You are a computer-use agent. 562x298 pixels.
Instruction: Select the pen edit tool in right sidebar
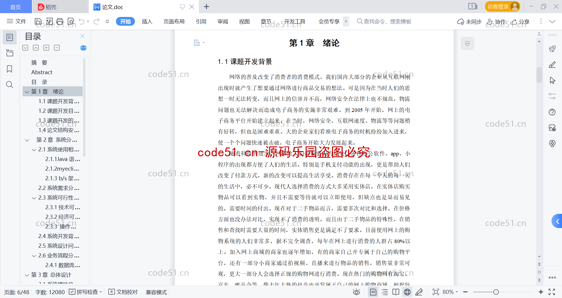(x=552, y=65)
